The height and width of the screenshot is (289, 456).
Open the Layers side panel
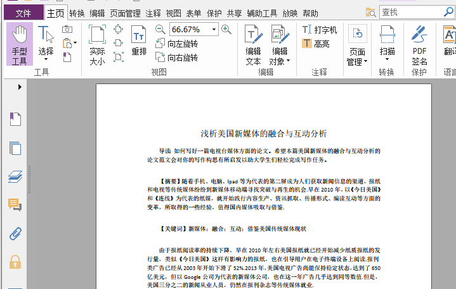pos(15,176)
